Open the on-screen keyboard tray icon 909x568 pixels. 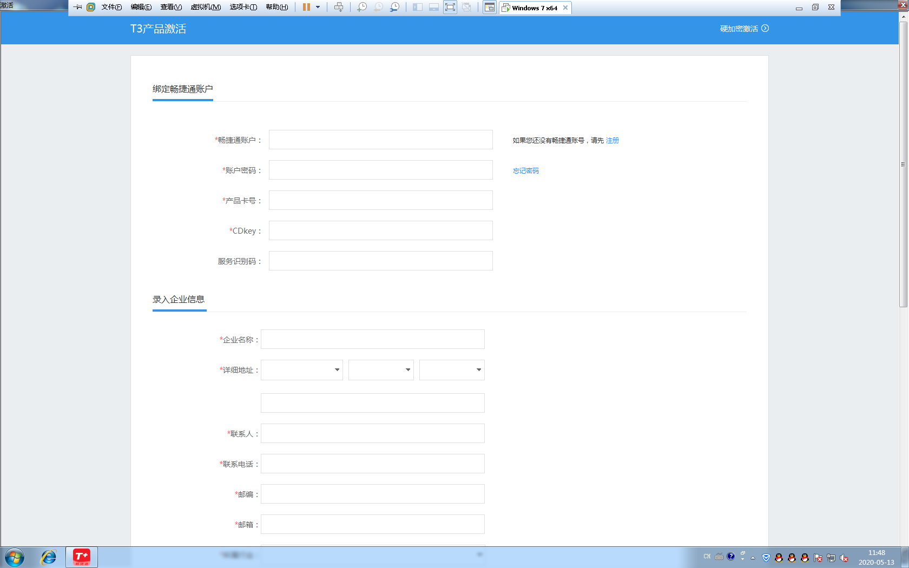(x=719, y=556)
